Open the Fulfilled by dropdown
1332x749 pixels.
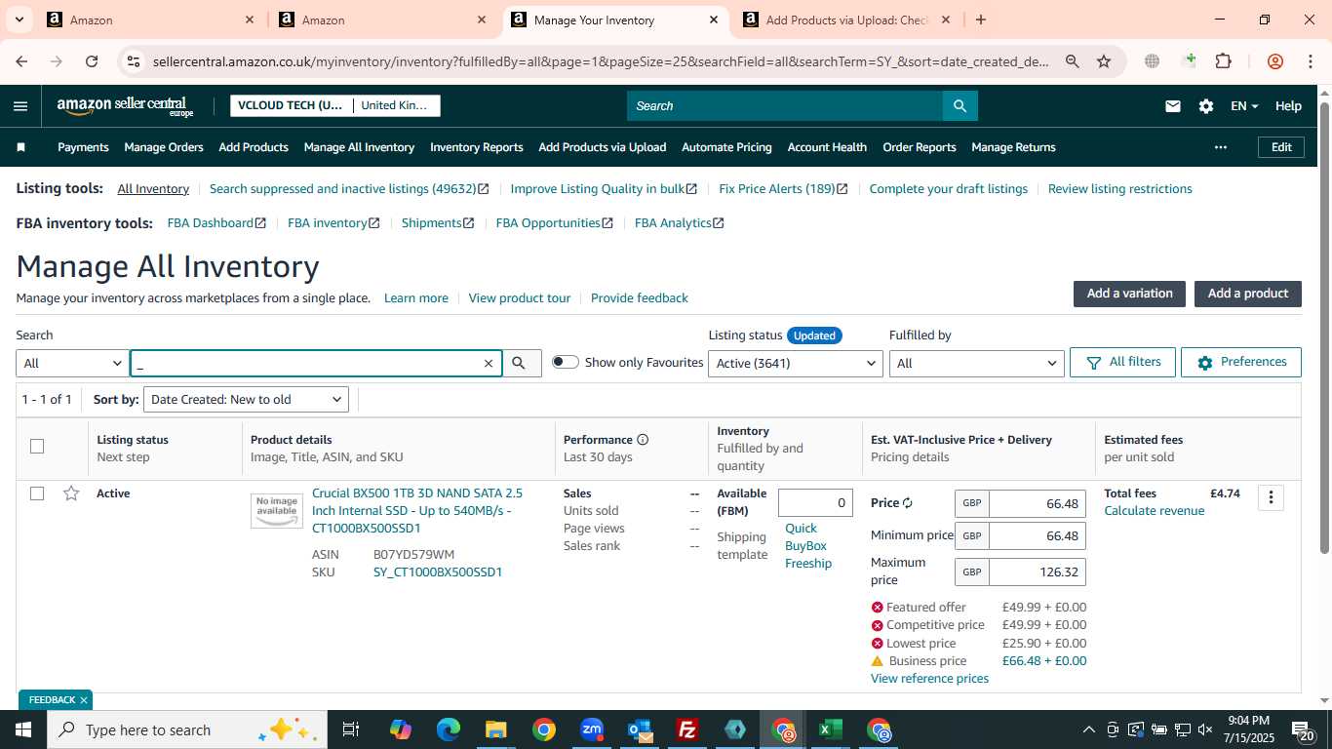tap(976, 364)
